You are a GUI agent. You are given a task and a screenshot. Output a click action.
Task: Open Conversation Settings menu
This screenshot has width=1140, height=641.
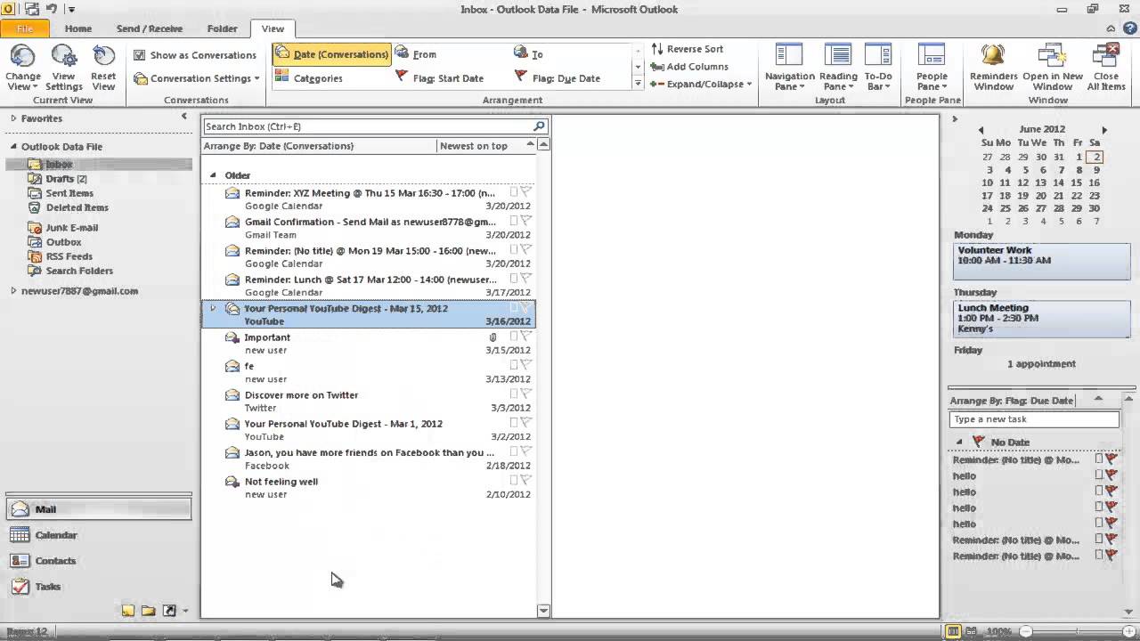click(x=197, y=78)
